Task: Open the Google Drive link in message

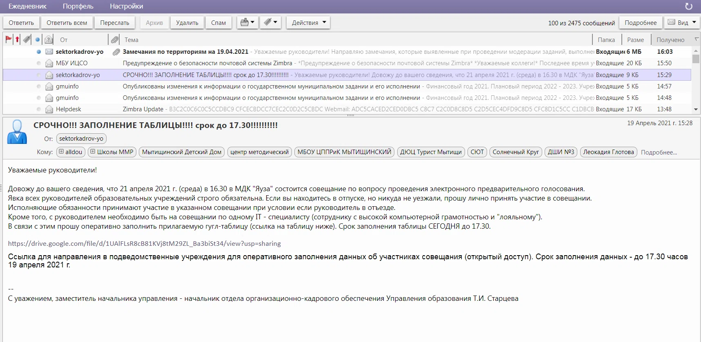Action: point(144,243)
